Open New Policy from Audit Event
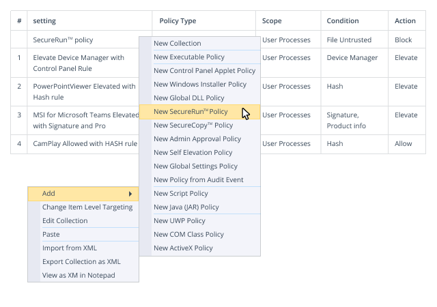This screenshot has height=307, width=437. 199,180
